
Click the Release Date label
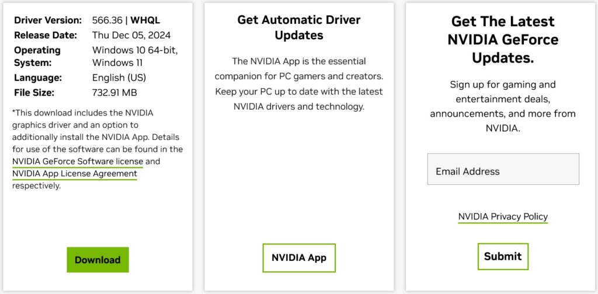[46, 36]
